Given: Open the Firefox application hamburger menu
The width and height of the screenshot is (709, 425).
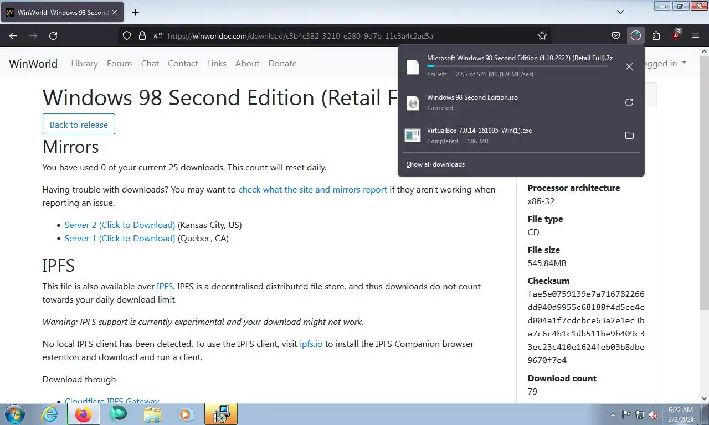Looking at the screenshot, I should 696,36.
